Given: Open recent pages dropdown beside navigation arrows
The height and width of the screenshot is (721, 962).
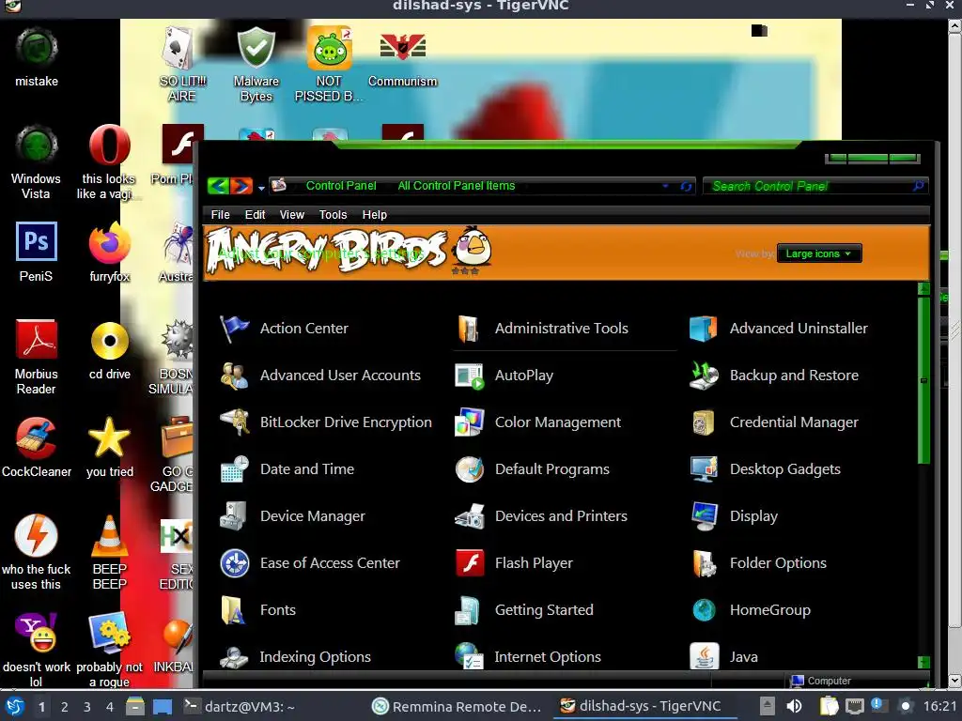Looking at the screenshot, I should click(x=261, y=188).
